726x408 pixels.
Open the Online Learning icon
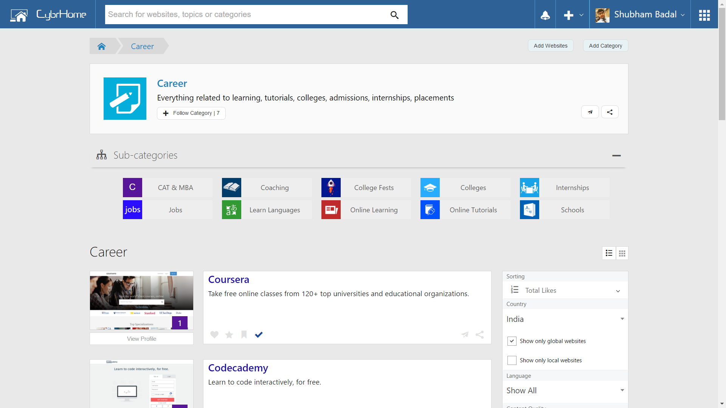point(331,210)
